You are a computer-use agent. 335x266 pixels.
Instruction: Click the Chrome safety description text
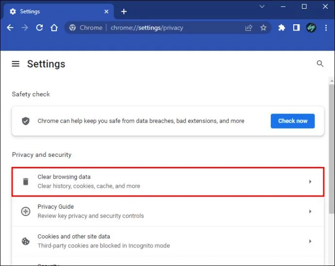pyautogui.click(x=141, y=121)
